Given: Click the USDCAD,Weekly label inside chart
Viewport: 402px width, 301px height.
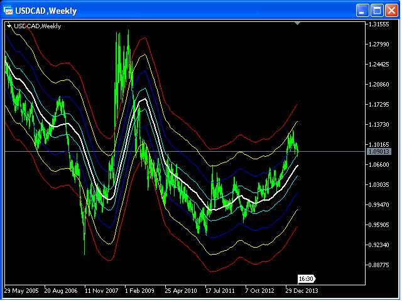Looking at the screenshot, I should click(x=38, y=26).
